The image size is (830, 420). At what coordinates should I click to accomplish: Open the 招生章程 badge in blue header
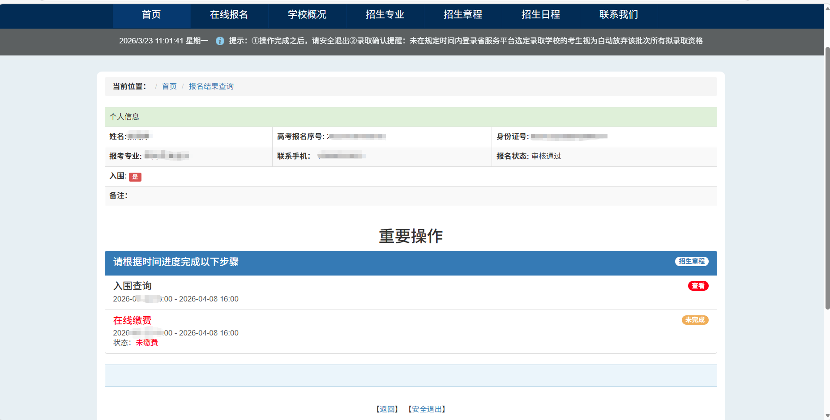coord(691,261)
